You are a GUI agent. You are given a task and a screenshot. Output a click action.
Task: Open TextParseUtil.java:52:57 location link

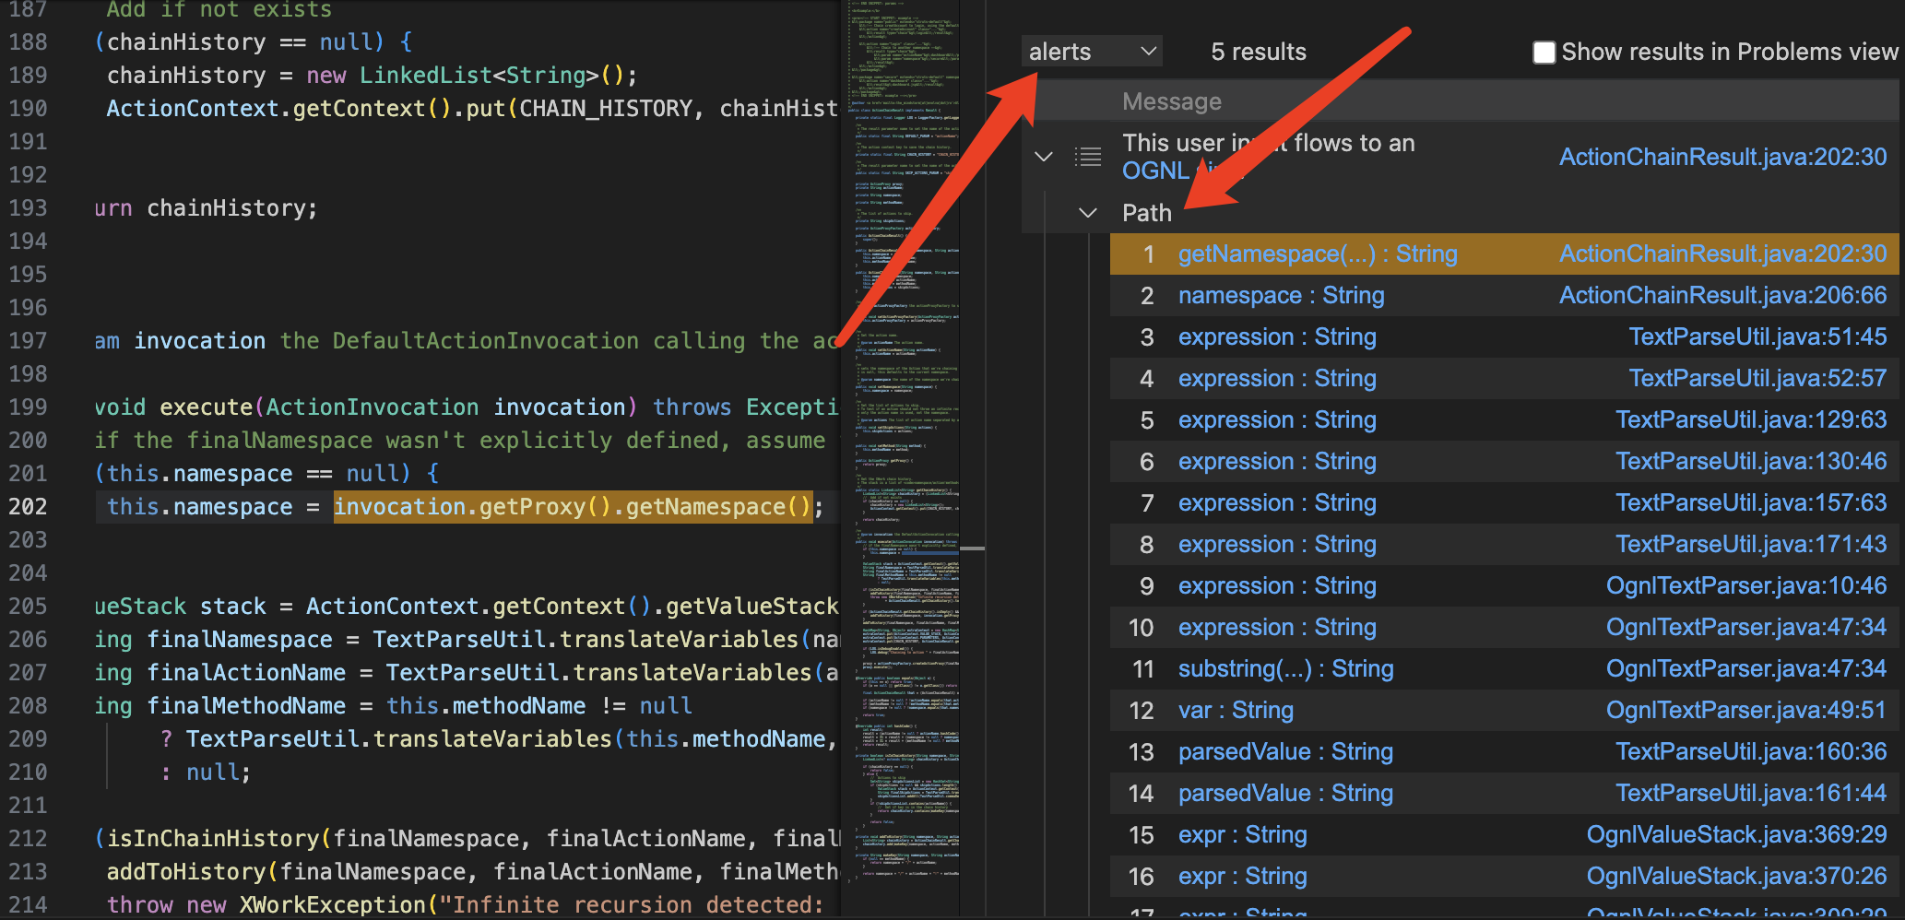(1757, 378)
